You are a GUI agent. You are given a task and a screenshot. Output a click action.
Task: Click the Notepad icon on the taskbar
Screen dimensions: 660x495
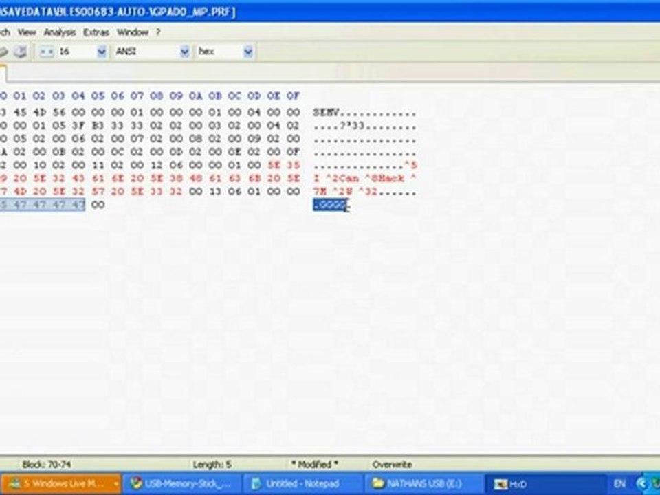coord(256,483)
